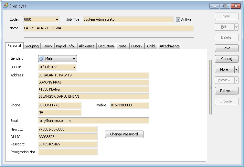Close the Employee window

(236, 6)
